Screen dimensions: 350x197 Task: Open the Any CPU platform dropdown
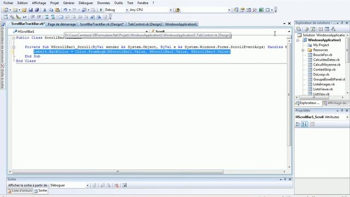pos(171,10)
